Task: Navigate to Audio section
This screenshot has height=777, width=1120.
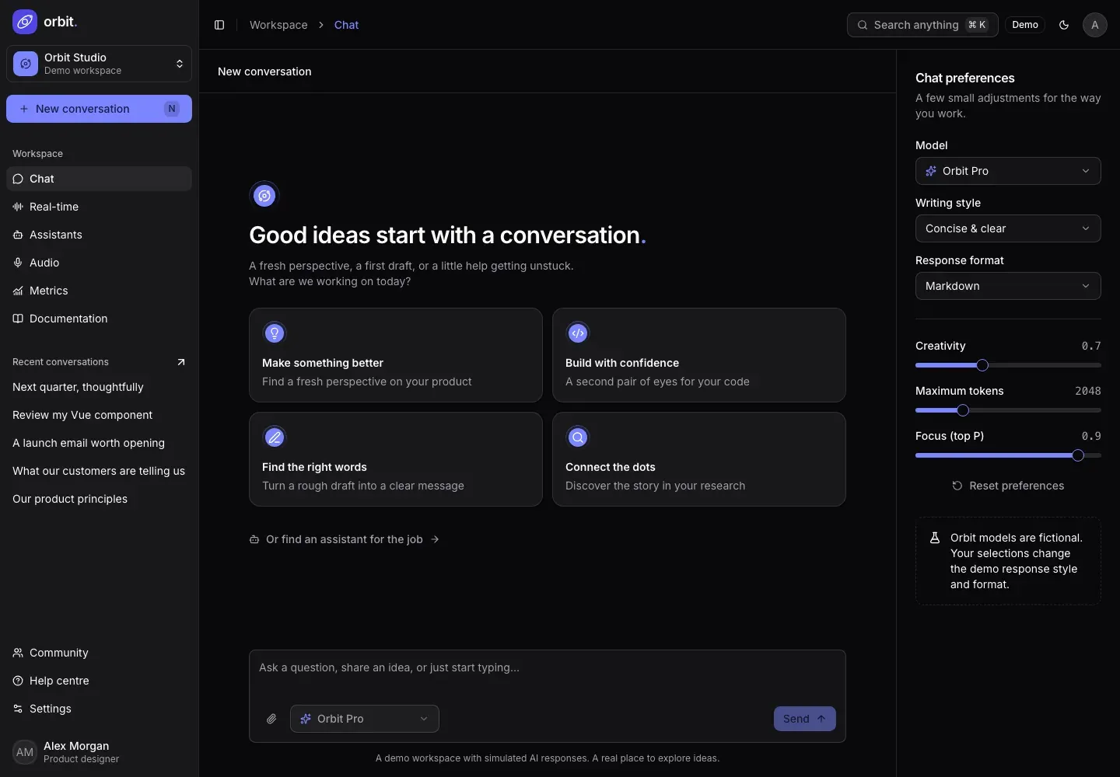Action: pos(99,263)
